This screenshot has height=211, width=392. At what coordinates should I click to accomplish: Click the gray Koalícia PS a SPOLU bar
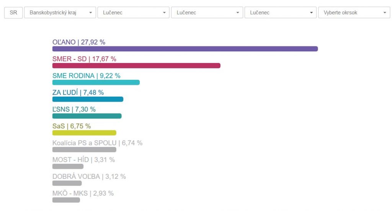click(84, 150)
